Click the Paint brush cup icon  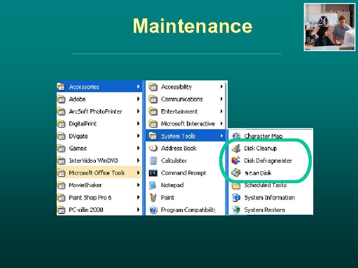pos(153,198)
